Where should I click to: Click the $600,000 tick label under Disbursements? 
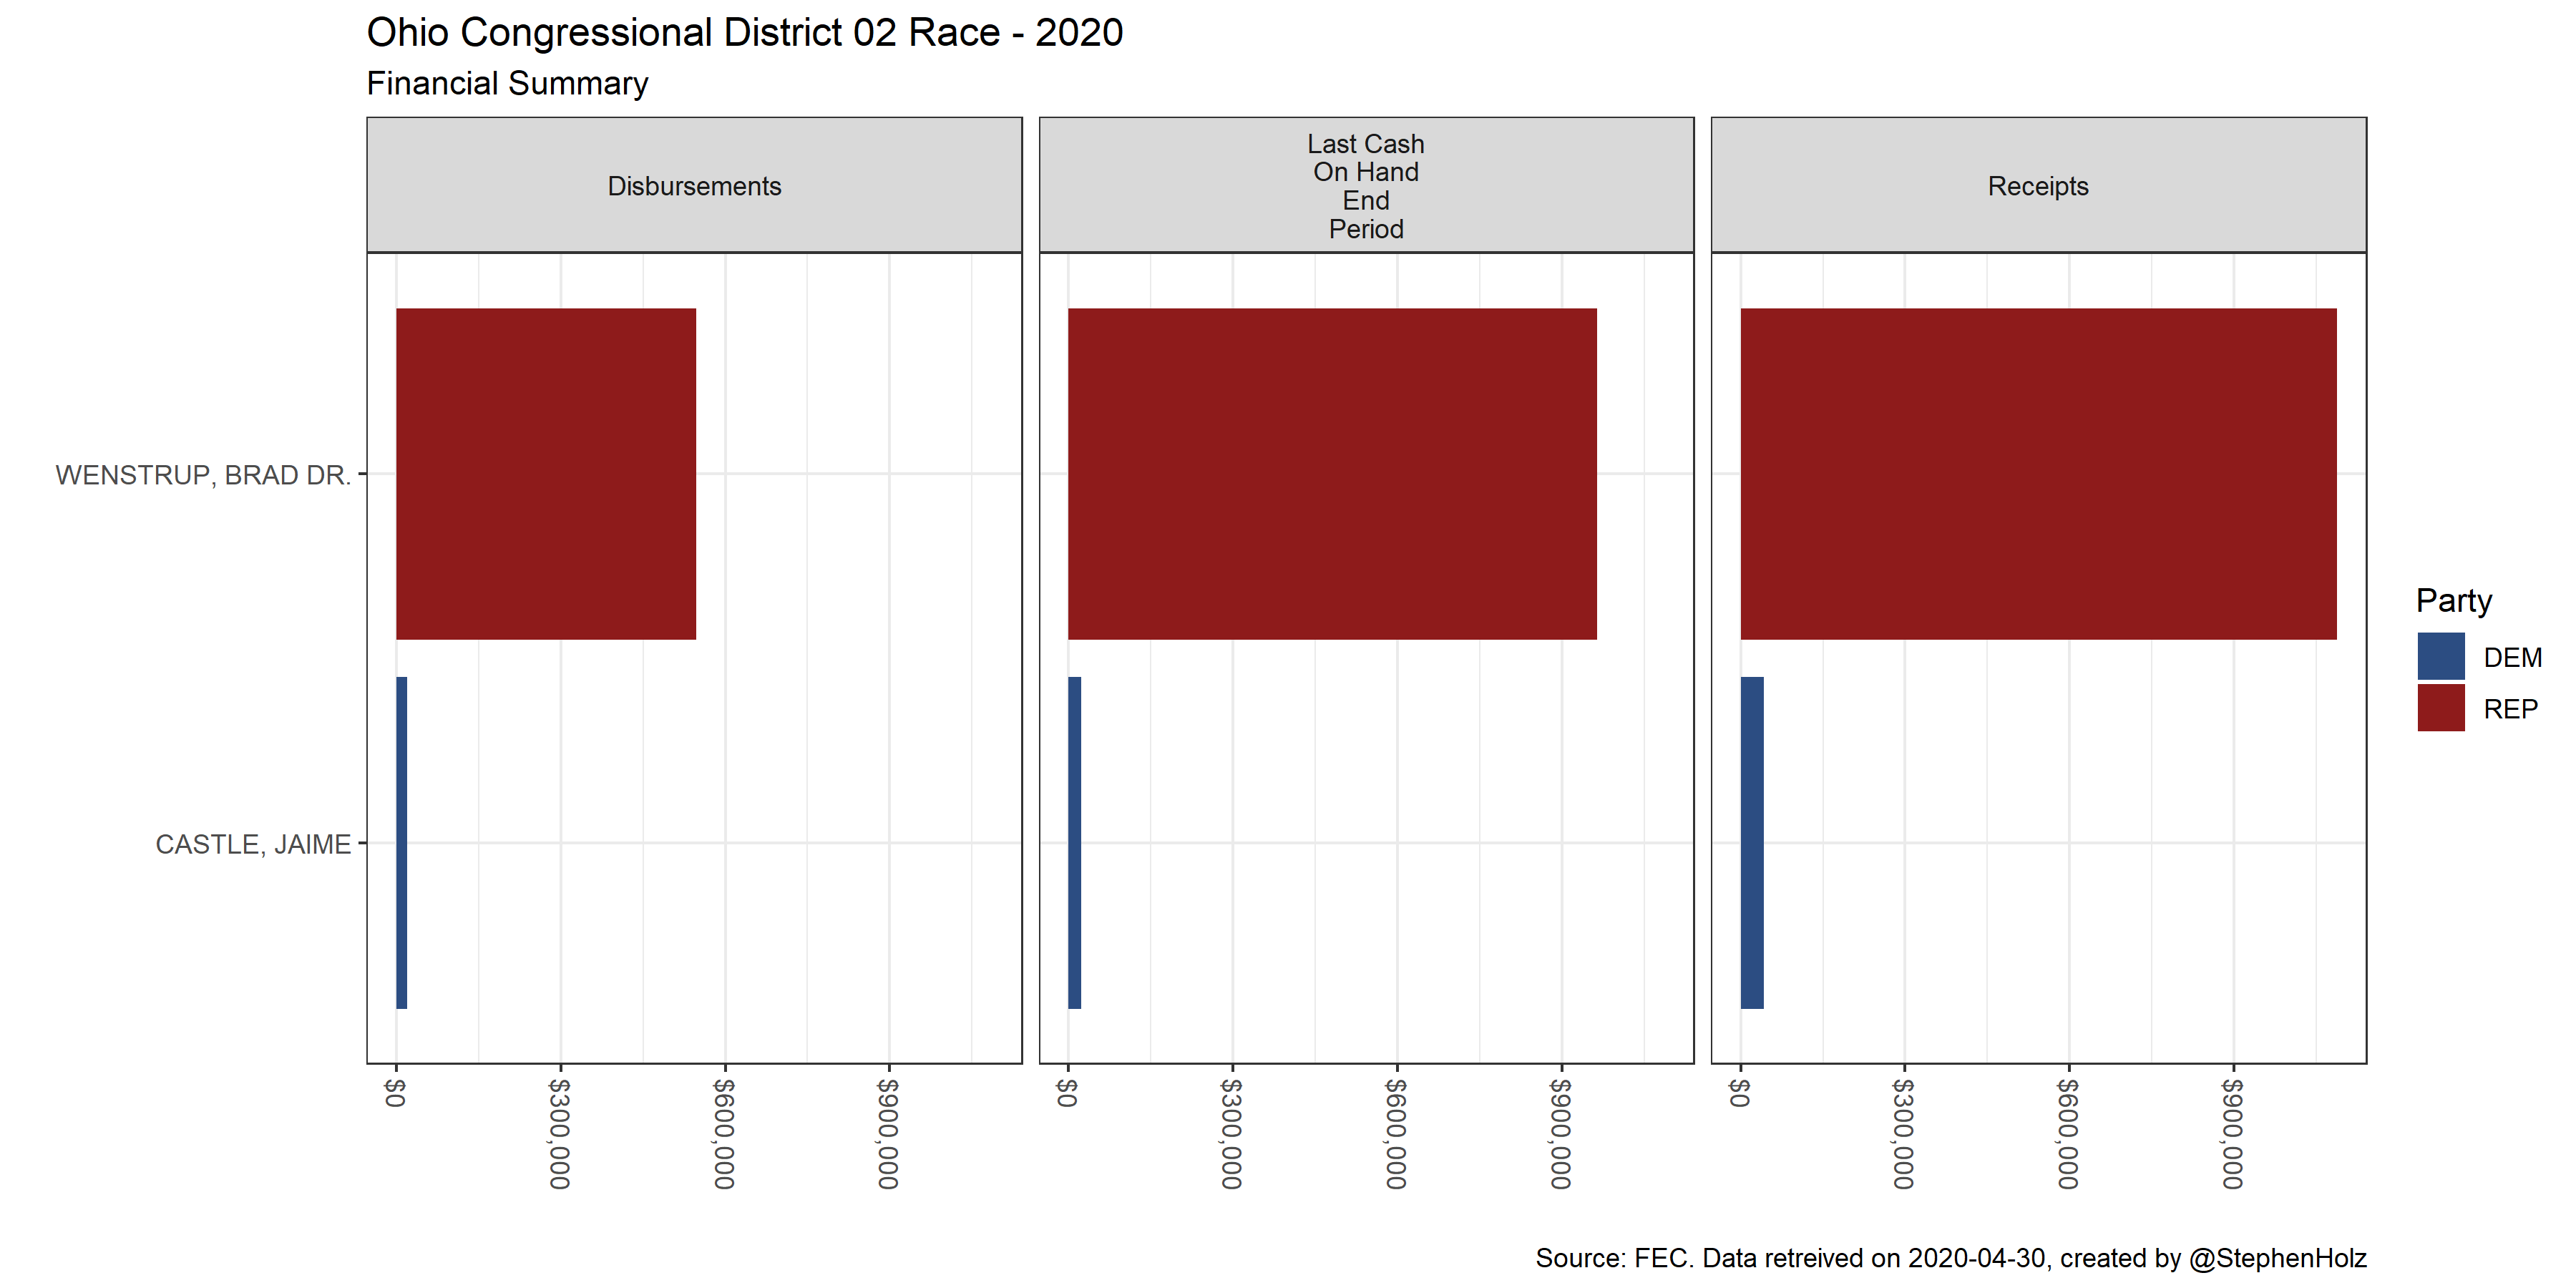point(724,1133)
